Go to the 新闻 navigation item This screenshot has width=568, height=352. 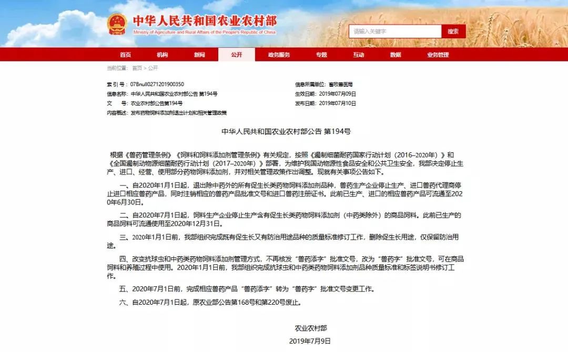click(x=199, y=55)
